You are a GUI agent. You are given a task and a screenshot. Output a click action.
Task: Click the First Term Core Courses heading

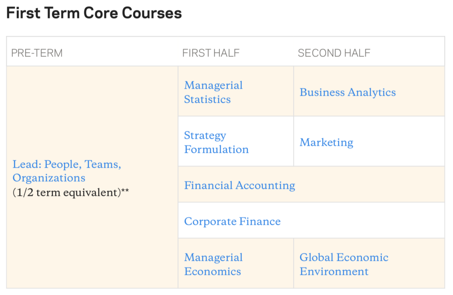94,13
